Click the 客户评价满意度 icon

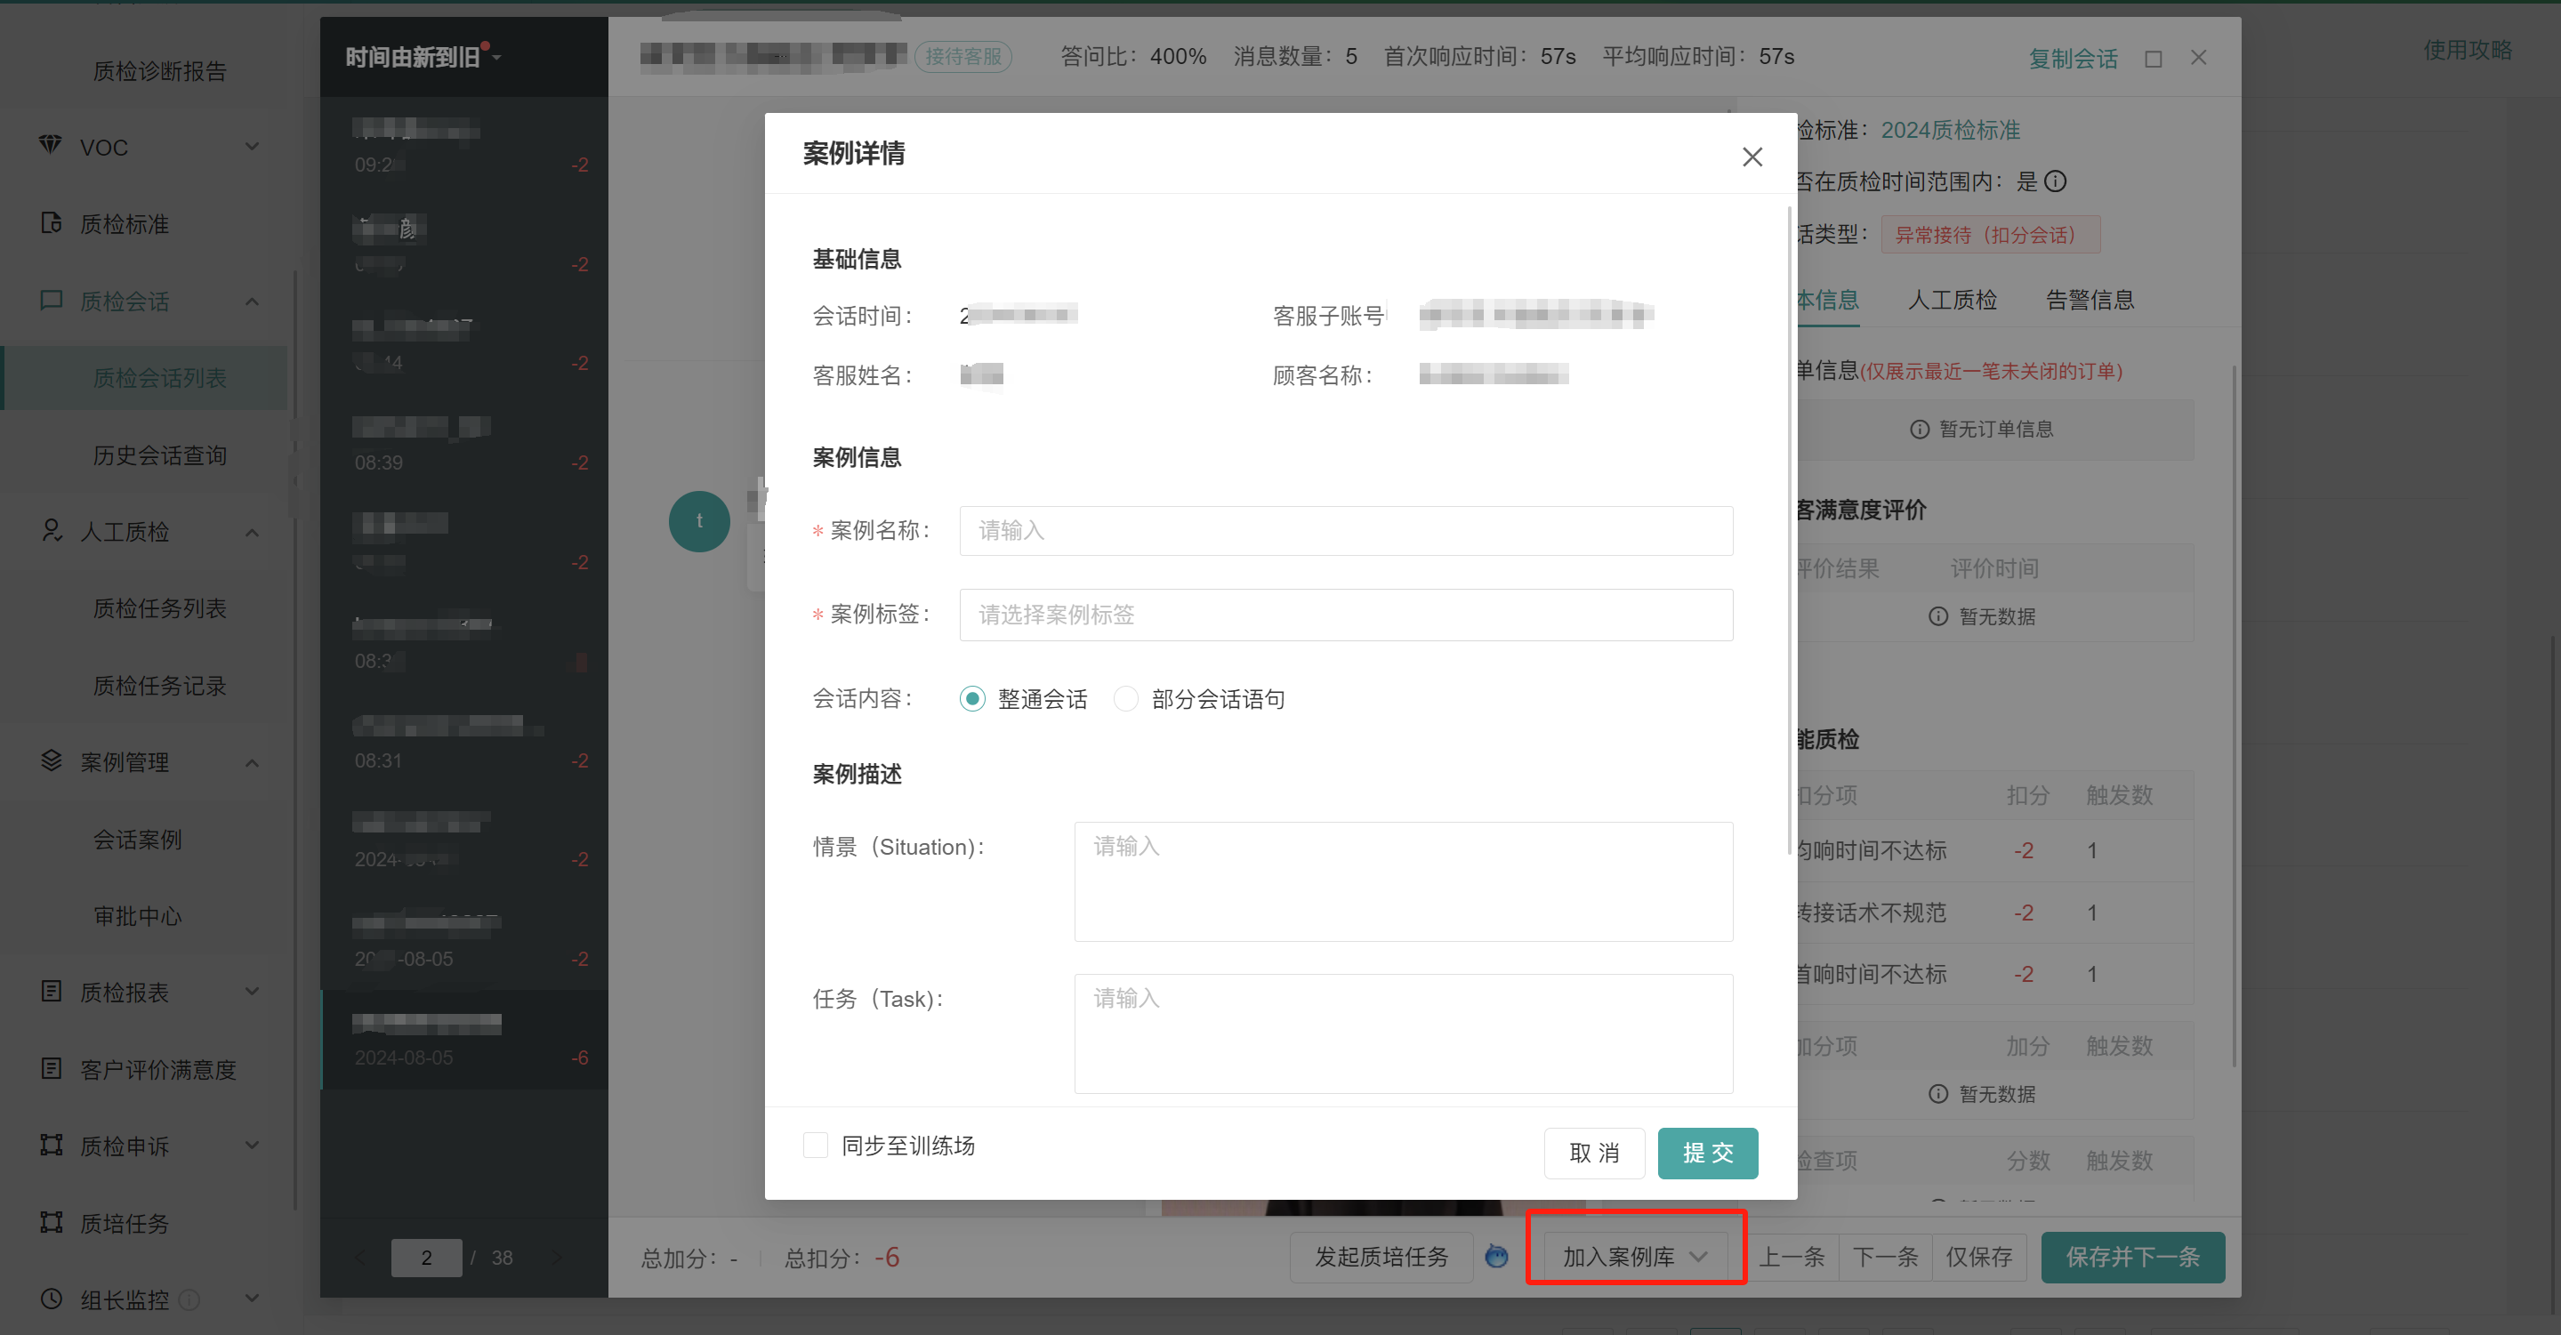[51, 1067]
